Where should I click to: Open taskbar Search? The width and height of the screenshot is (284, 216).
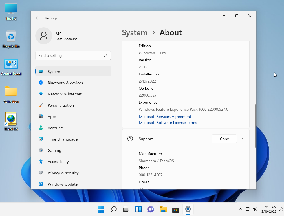(114, 209)
